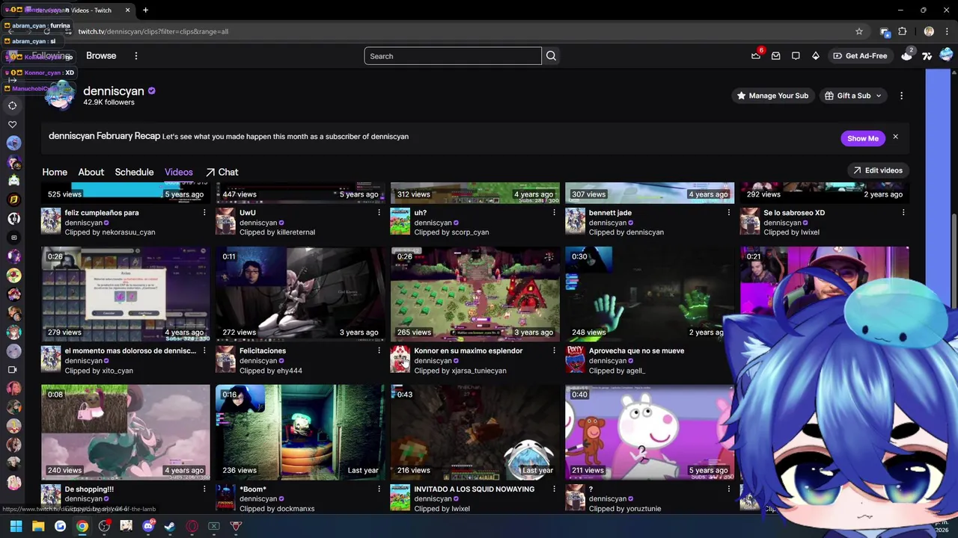Open options for the 'UwU' clip

[379, 213]
